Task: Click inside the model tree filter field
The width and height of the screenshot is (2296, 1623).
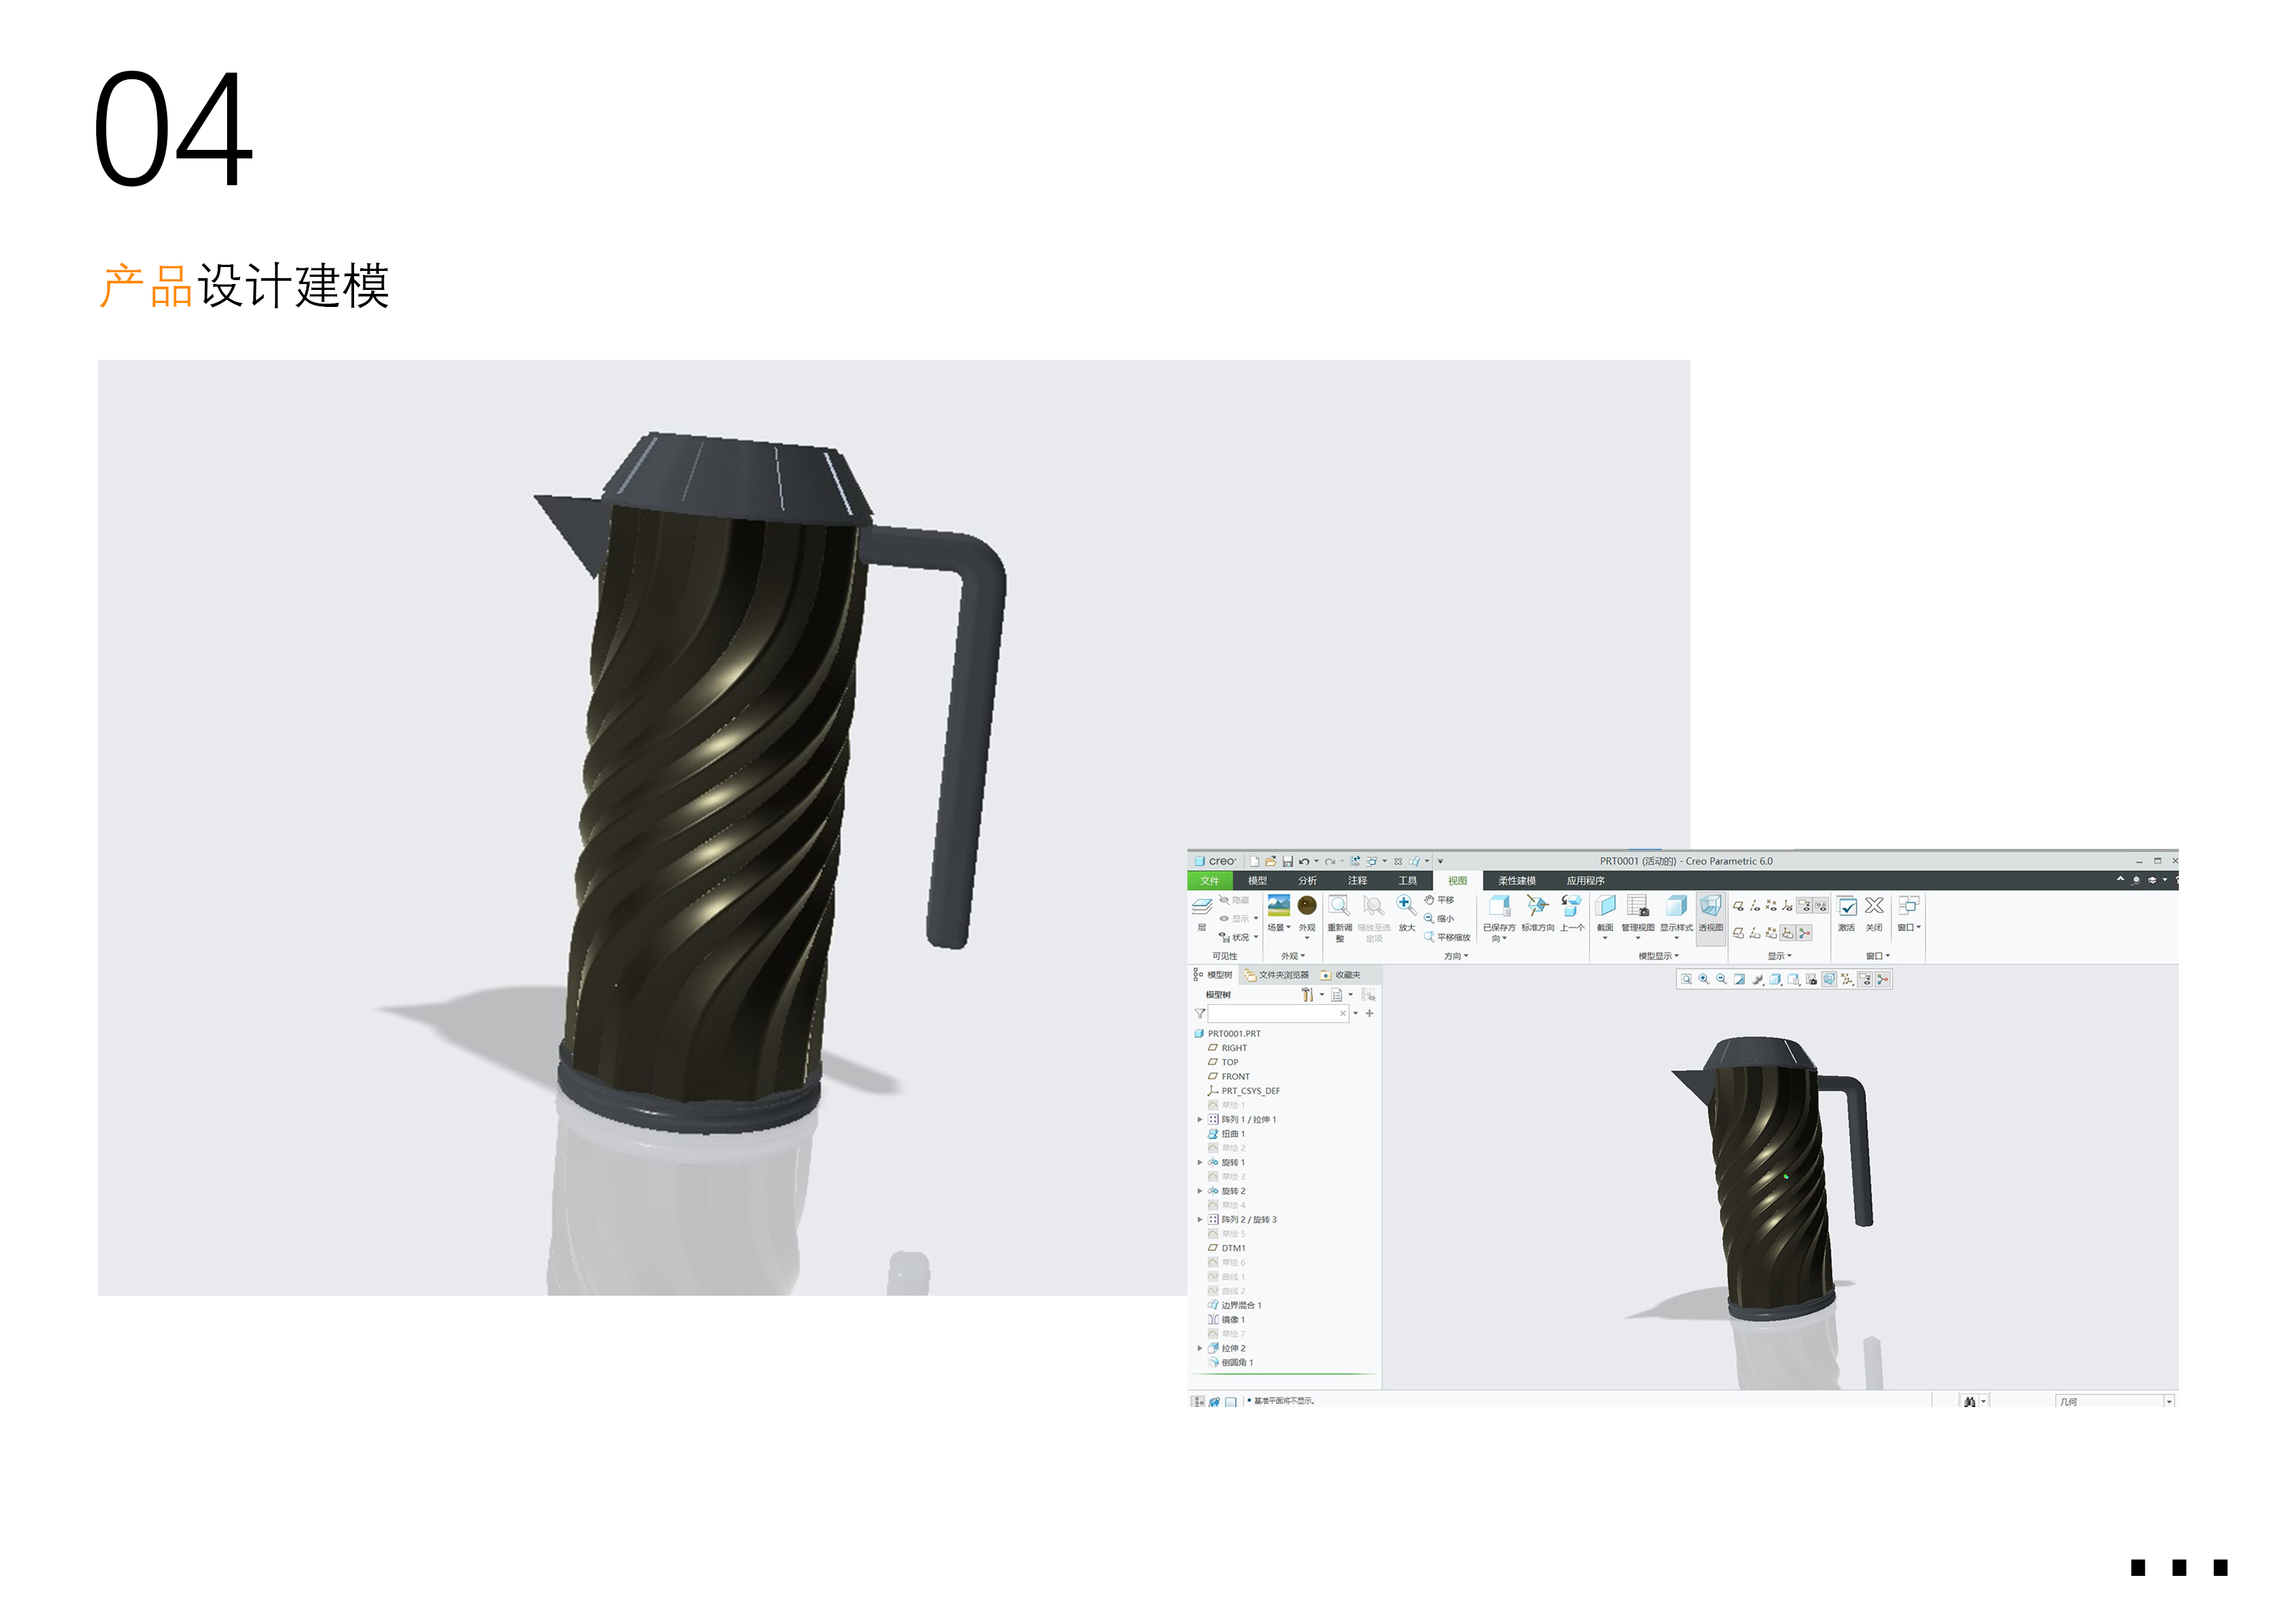Action: (1265, 1014)
